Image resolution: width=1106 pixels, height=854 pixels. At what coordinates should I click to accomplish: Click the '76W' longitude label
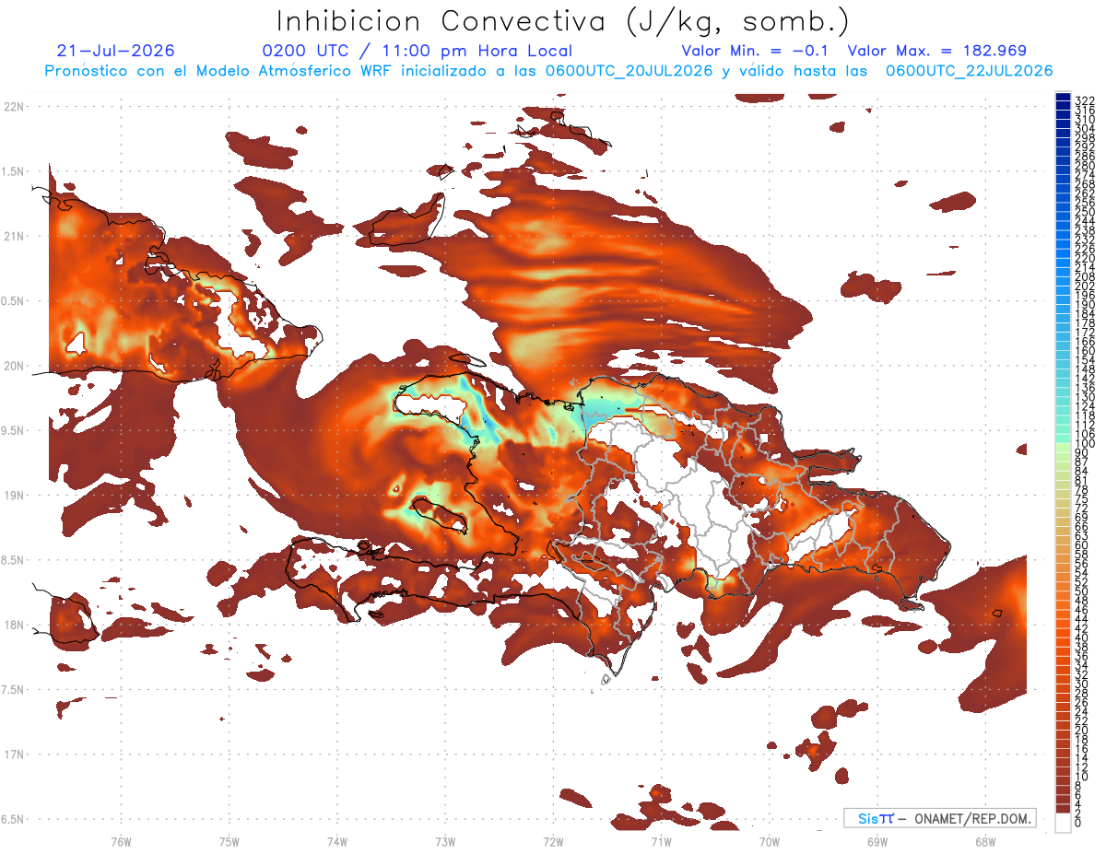[x=121, y=841]
